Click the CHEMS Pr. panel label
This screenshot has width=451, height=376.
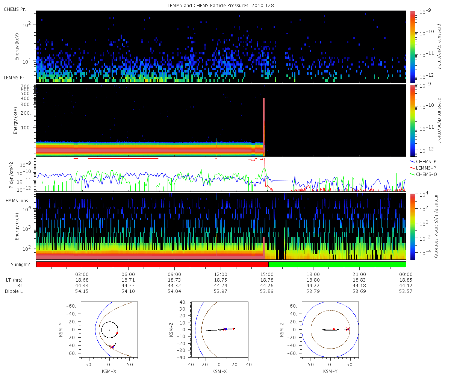pos(15,9)
